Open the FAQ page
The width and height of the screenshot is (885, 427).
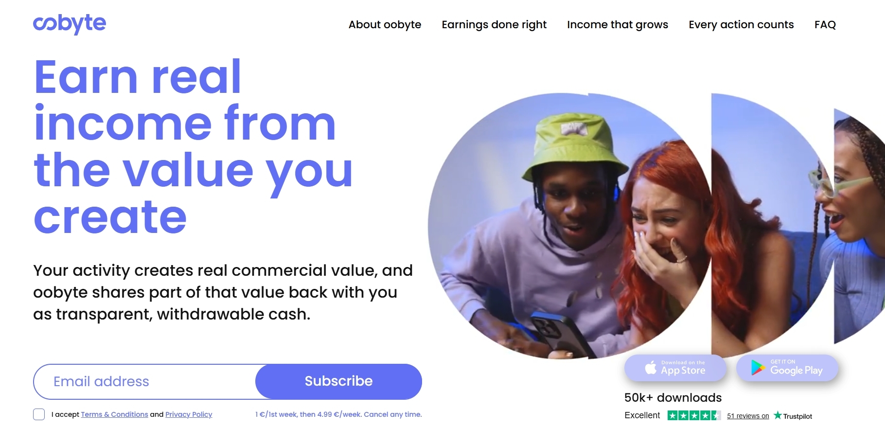[x=825, y=24]
